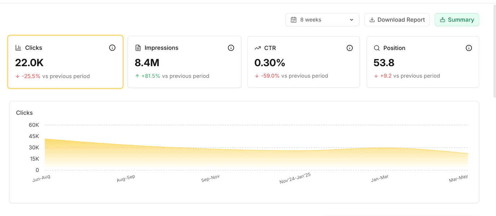The image size is (496, 216).
Task: Click the trending arrow icon beside CTR
Action: tap(257, 48)
